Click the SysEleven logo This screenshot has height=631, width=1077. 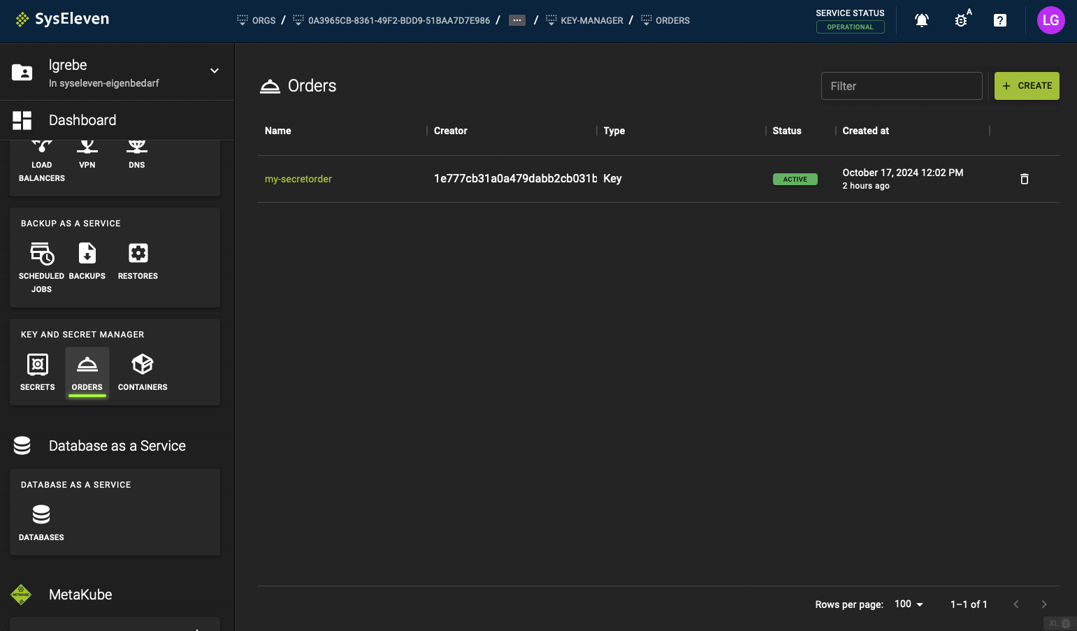click(62, 19)
